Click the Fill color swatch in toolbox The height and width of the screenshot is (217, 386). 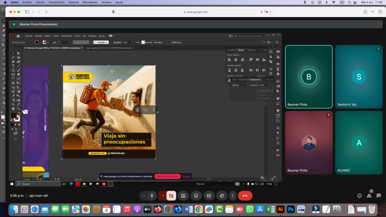tap(14, 115)
